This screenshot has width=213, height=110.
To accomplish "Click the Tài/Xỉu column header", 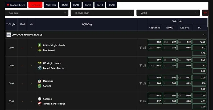I will [170, 28].
